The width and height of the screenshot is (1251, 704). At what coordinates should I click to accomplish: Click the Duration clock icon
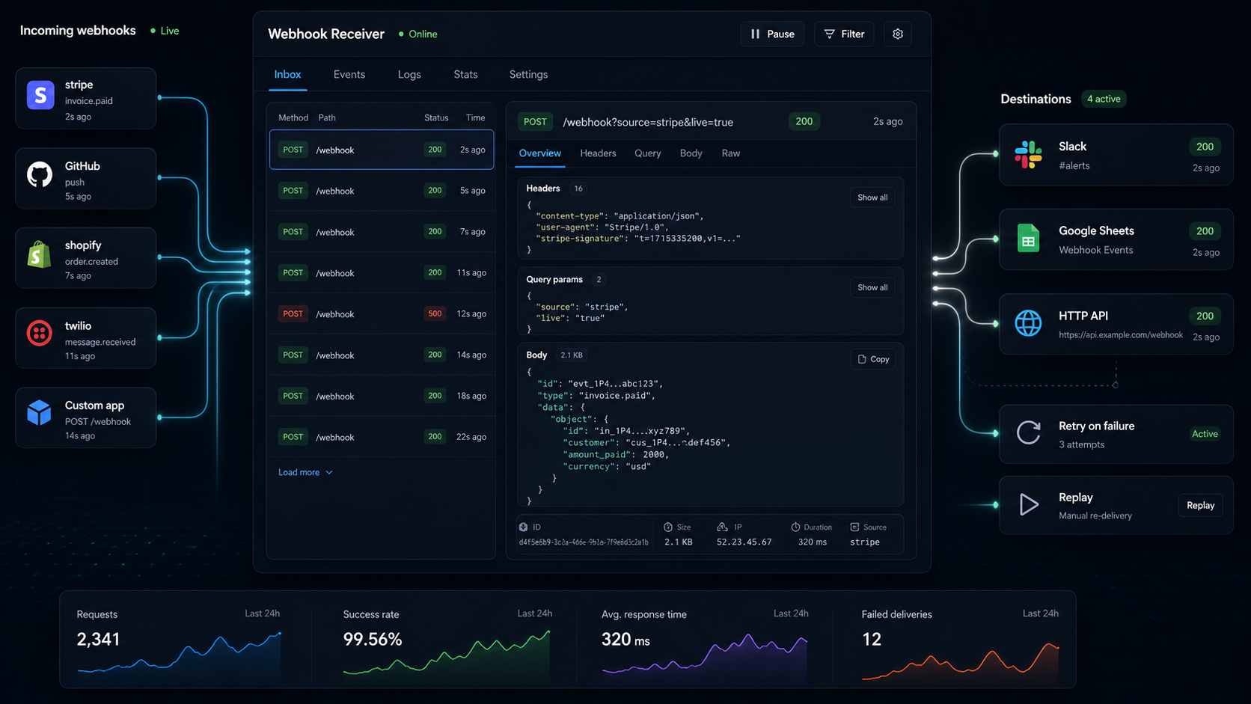tap(795, 527)
